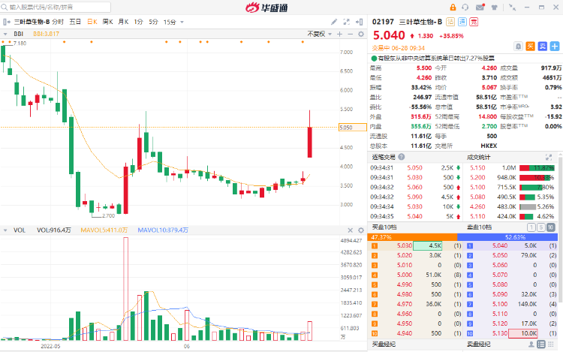This screenshot has height=352, width=563.
Task: Select the 周K chart tab
Action: (107, 22)
